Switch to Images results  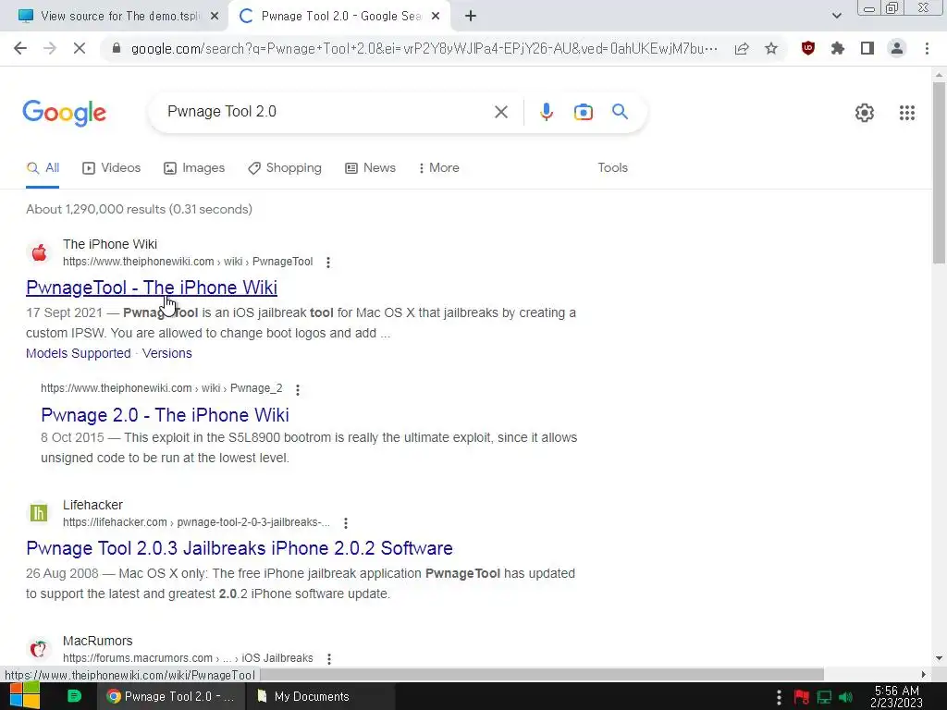pos(194,168)
